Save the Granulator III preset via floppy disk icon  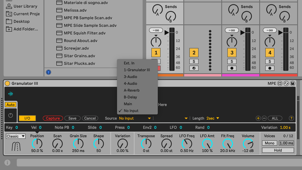(x=293, y=83)
